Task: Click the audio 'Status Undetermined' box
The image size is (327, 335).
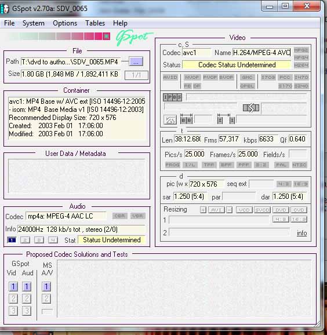Action: (x=111, y=240)
